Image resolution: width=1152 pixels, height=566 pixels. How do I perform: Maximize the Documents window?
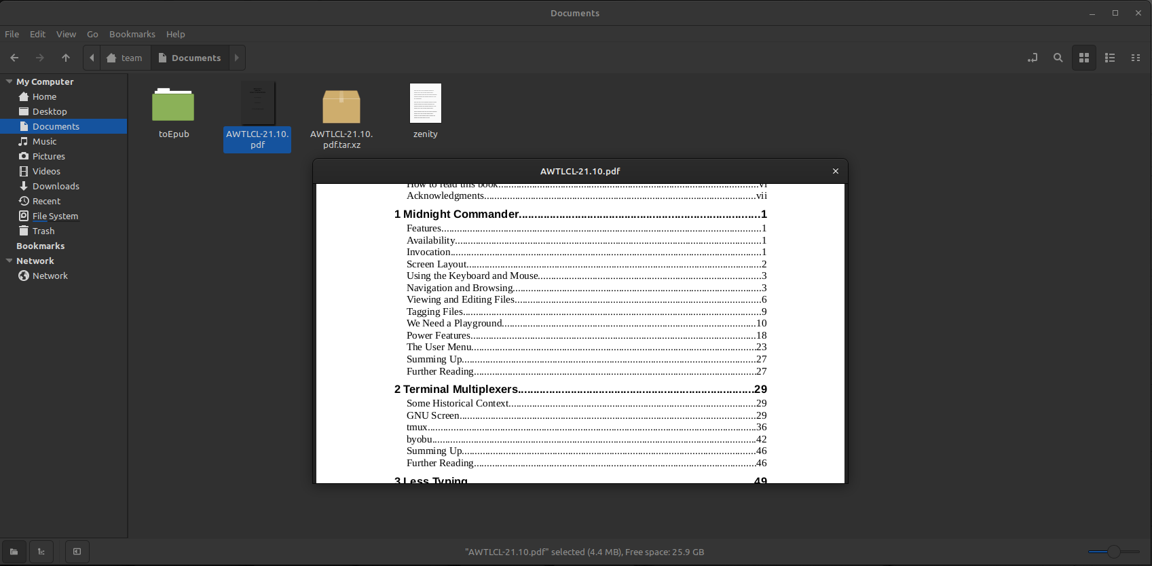coord(1115,13)
